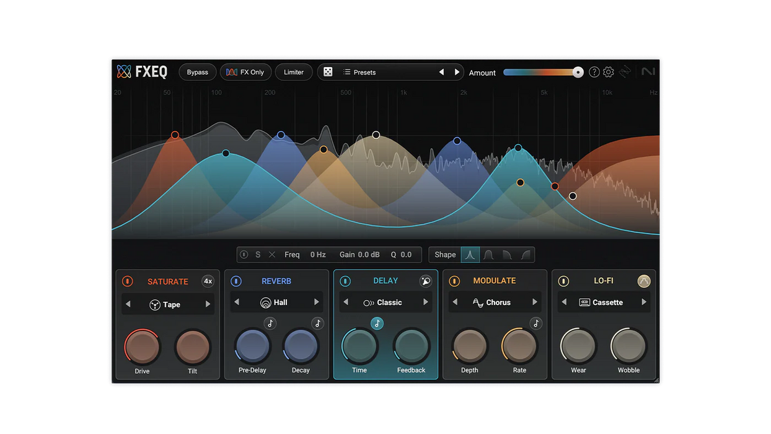Click the band solo S icon
This screenshot has width=771, height=434.
click(x=258, y=255)
